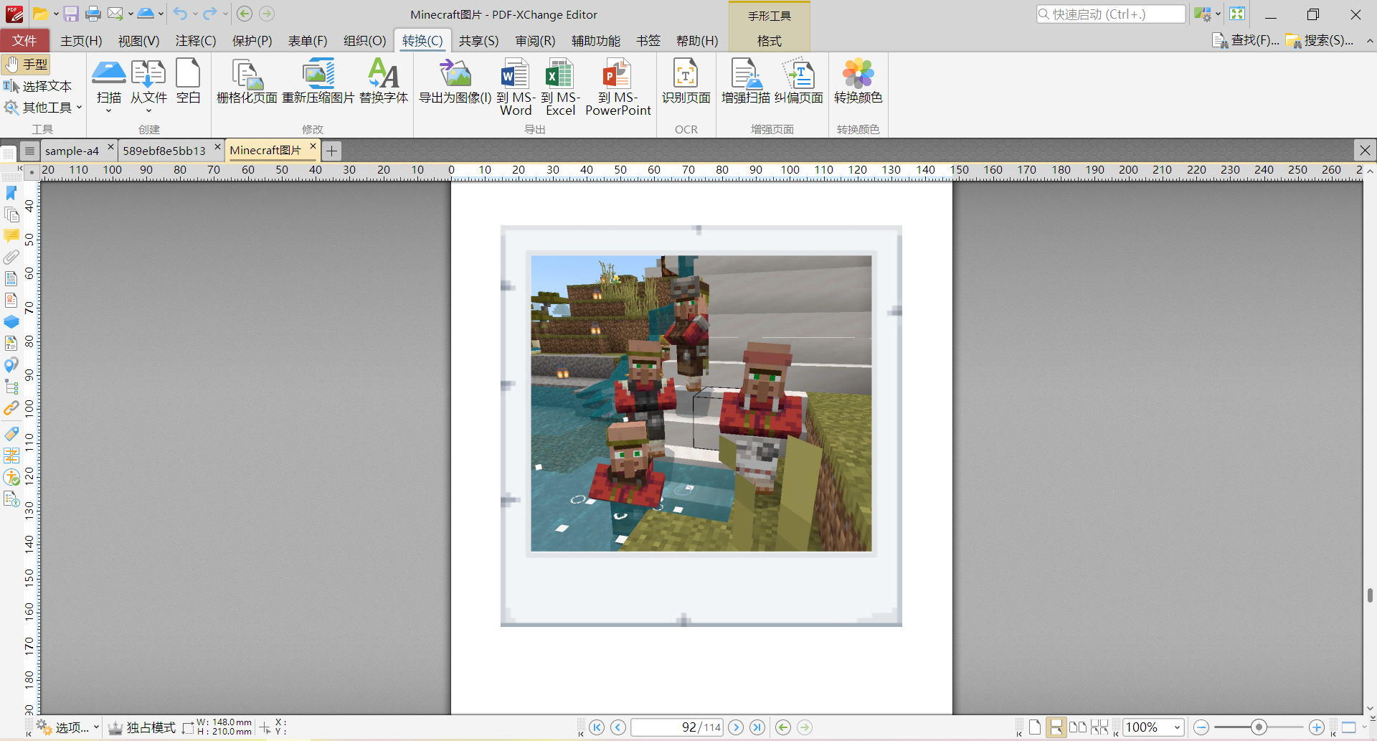
Task: Click the 纠偏页面 (deskew pages) icon
Action: point(799,82)
